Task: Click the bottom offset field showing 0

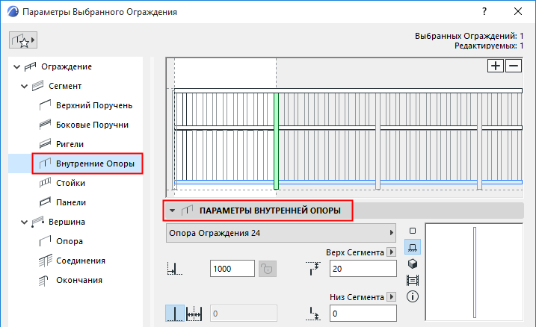Action: [363, 314]
